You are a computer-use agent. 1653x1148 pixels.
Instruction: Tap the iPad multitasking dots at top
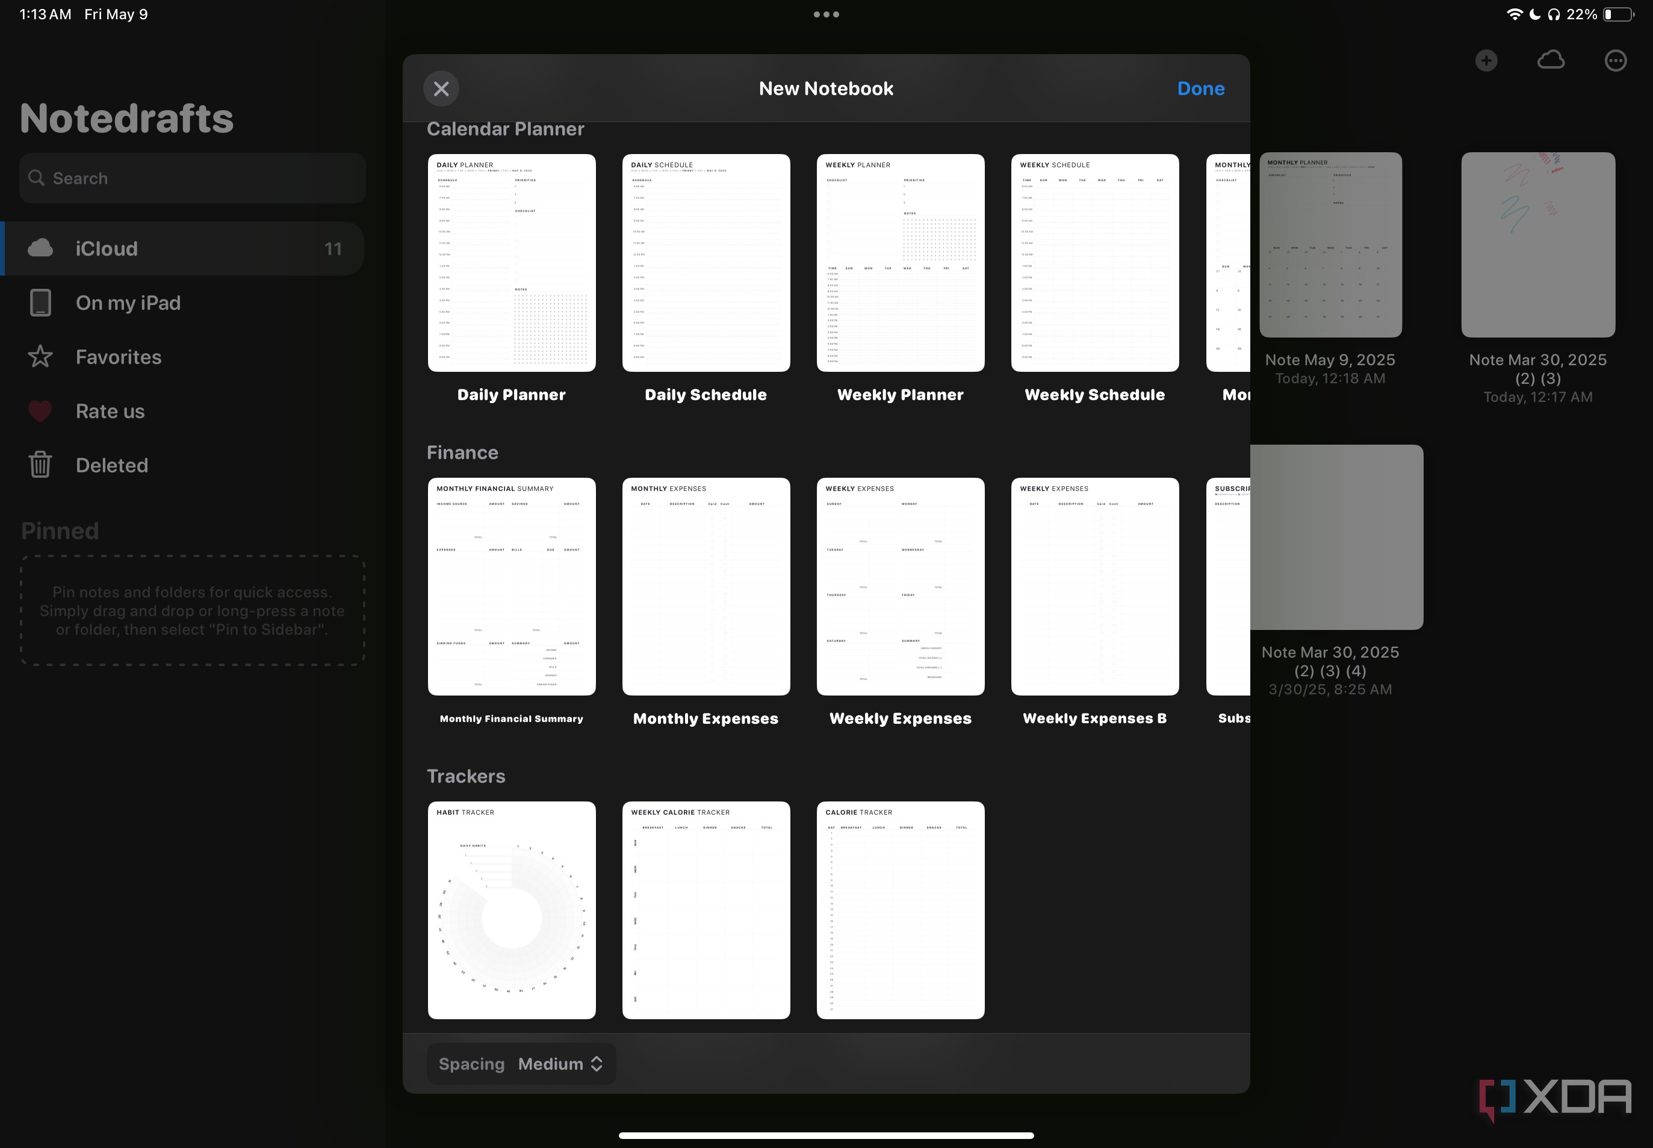[x=825, y=14]
